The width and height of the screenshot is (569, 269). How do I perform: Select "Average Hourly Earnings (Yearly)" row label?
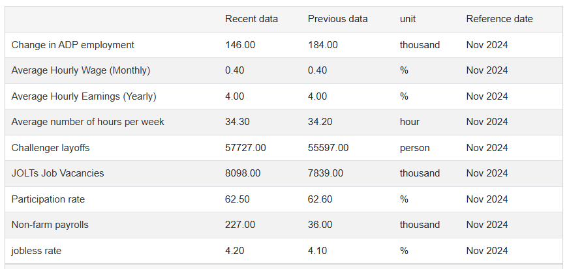(84, 96)
